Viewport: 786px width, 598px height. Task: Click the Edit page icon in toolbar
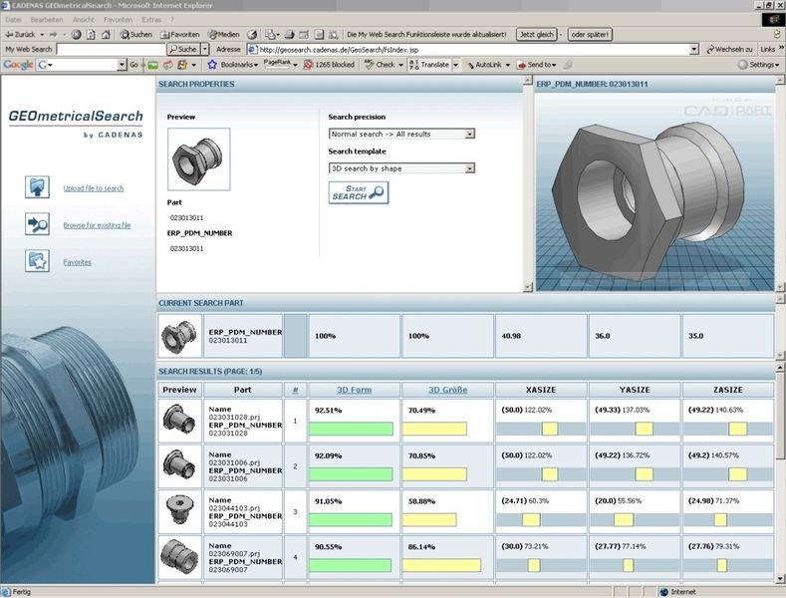click(x=304, y=35)
